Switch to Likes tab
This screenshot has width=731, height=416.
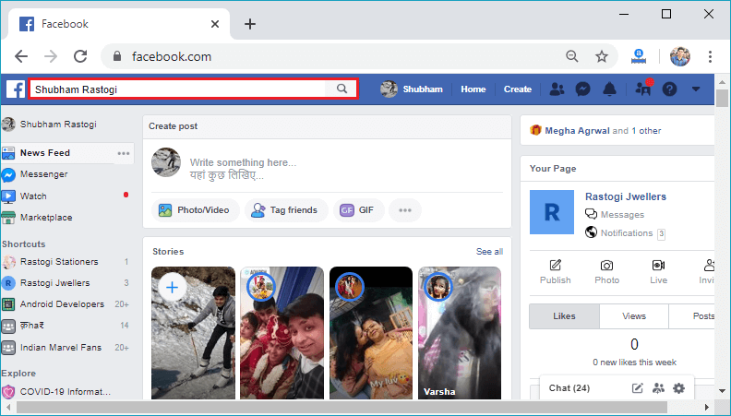pos(564,316)
